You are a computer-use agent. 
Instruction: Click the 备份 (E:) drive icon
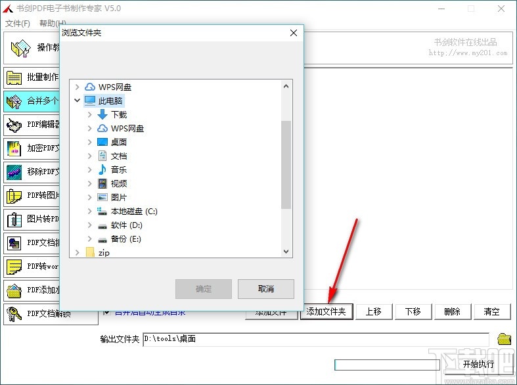[x=102, y=240]
